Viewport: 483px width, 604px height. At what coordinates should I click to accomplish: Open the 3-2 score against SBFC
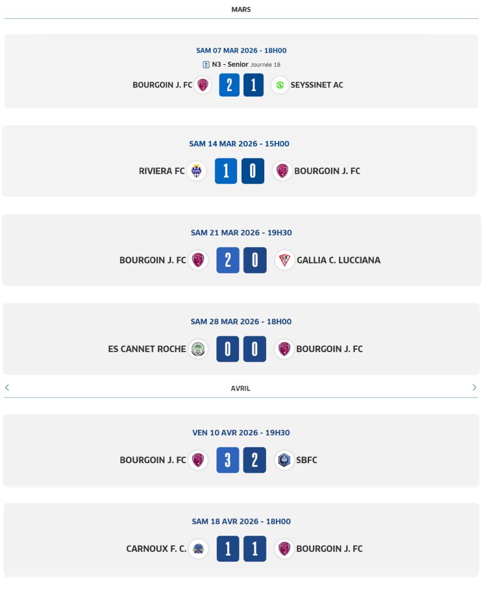[241, 460]
